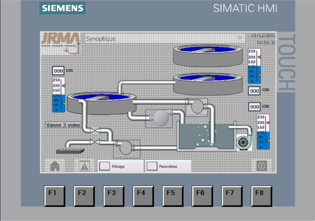The image size is (315, 221).
Task: Click the JRMA logo
Action: tap(61, 43)
